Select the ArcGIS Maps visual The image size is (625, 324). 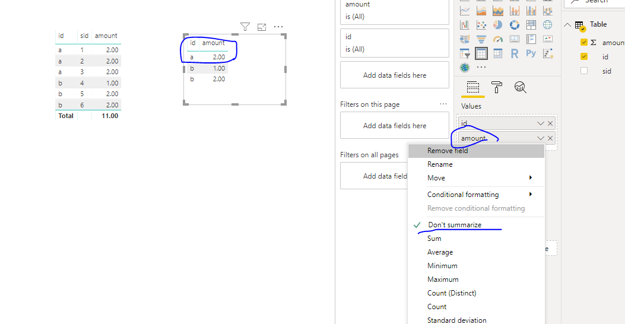coord(465,67)
